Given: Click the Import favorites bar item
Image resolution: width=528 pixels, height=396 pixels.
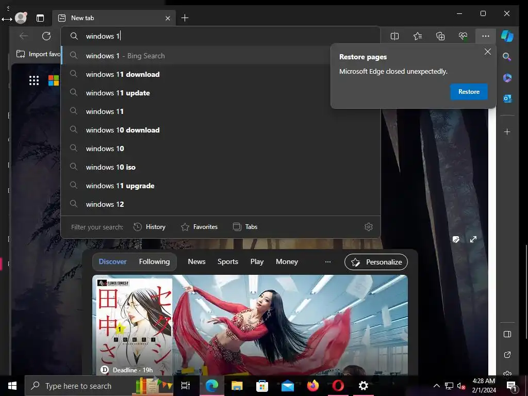Looking at the screenshot, I should tap(38, 54).
